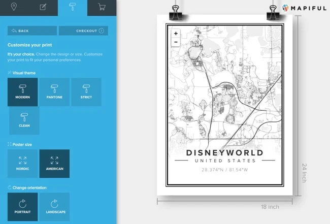Zoom out on the map preview
This screenshot has width=330, height=224.
coord(176,42)
